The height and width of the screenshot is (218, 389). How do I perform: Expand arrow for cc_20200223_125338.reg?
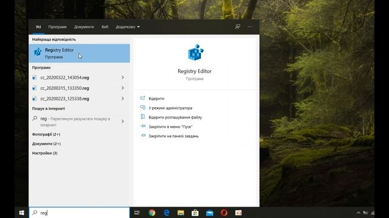(123, 99)
